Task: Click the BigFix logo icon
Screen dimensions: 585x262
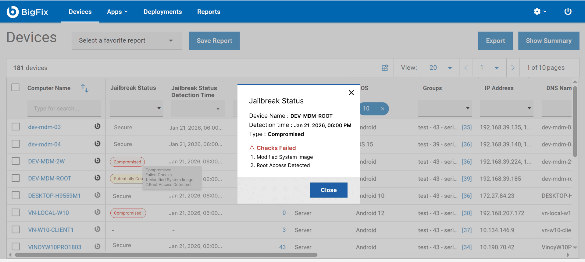Action: coord(12,12)
